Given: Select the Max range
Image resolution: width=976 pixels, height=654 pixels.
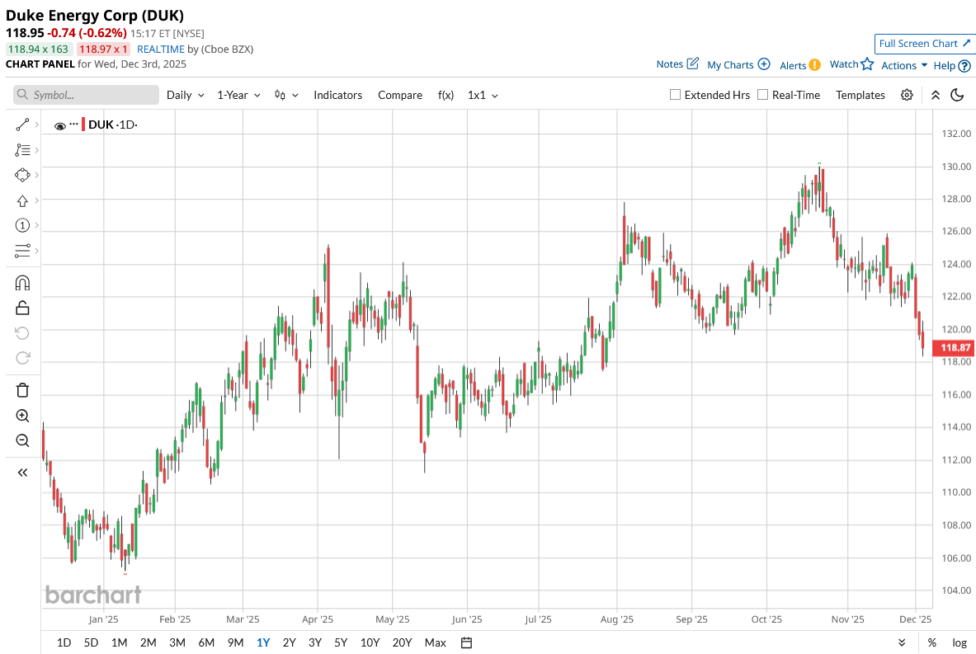Looking at the screenshot, I should click(x=435, y=642).
